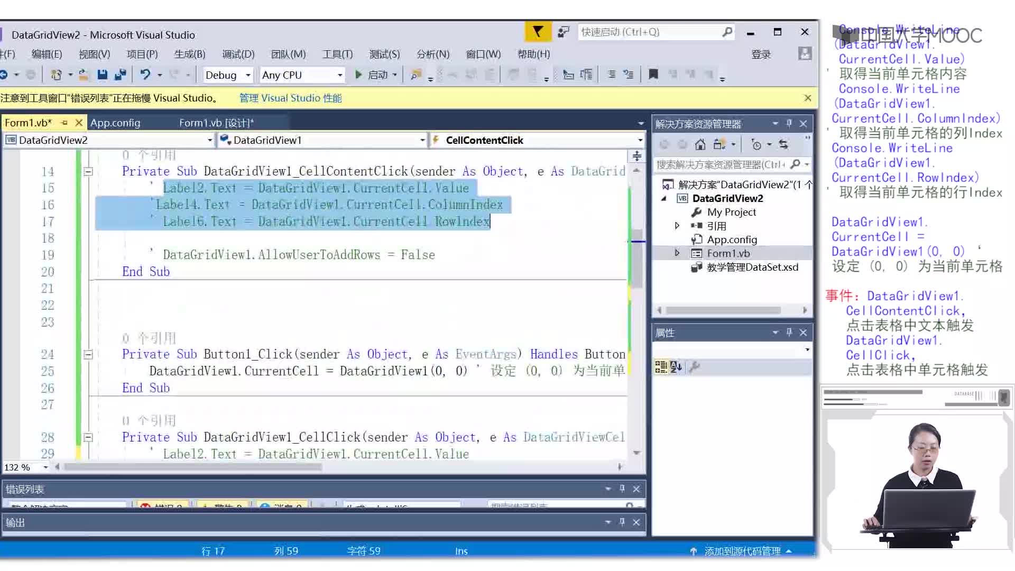
Task: Open the 编辑(E) menu
Action: pyautogui.click(x=47, y=54)
